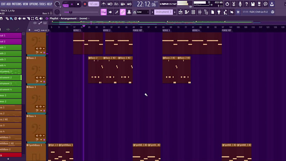This screenshot has height=161, width=286.
Task: Click the step editing arrow icon
Action: pos(110,12)
